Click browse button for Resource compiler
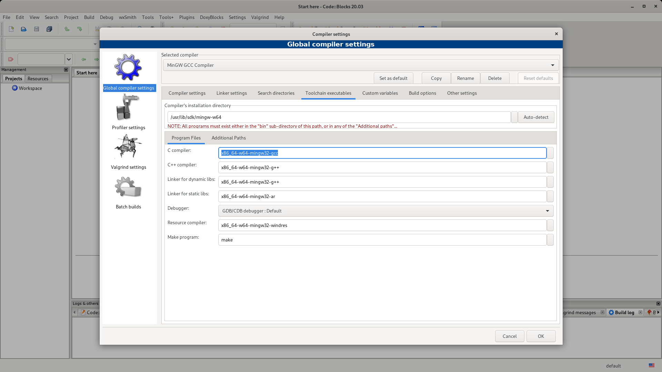The image size is (662, 372). pos(550,225)
